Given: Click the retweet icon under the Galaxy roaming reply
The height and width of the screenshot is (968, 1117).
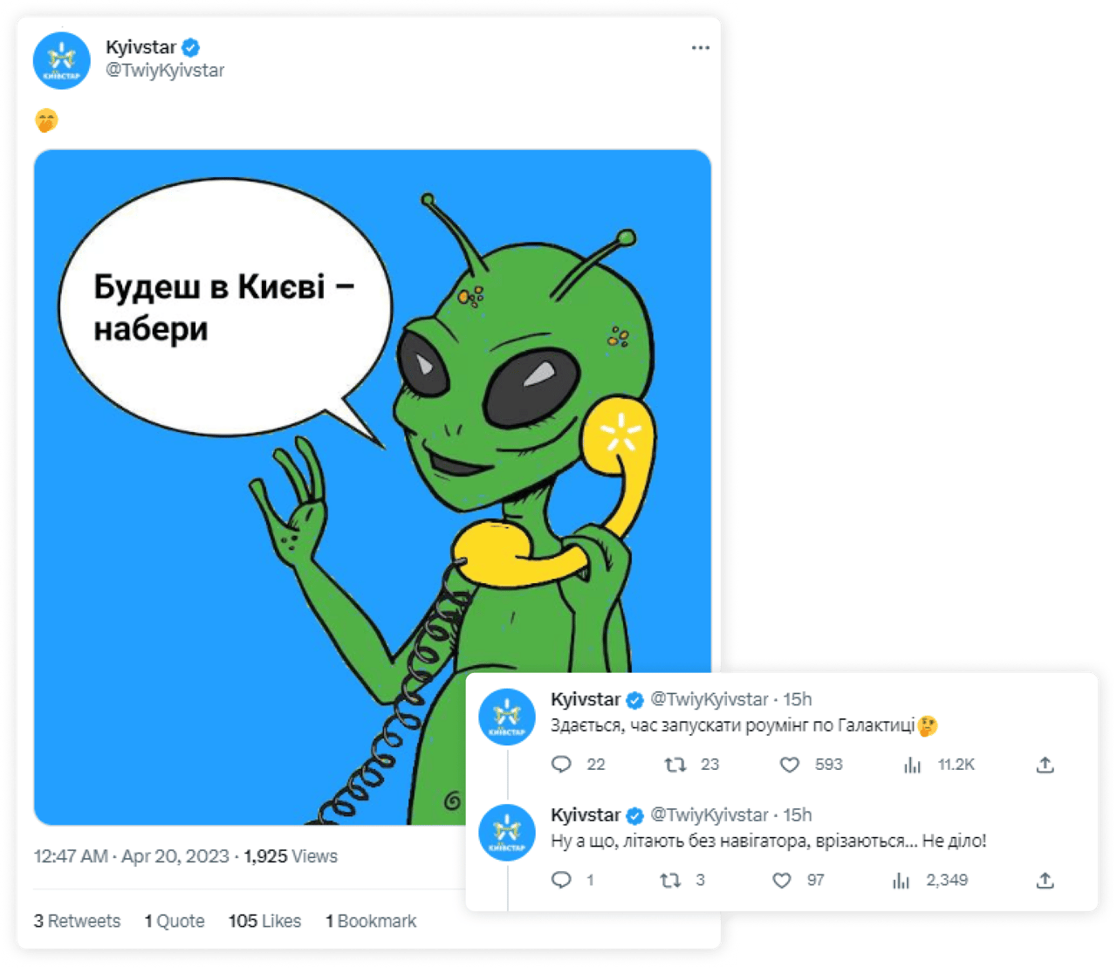Looking at the screenshot, I should point(672,765).
